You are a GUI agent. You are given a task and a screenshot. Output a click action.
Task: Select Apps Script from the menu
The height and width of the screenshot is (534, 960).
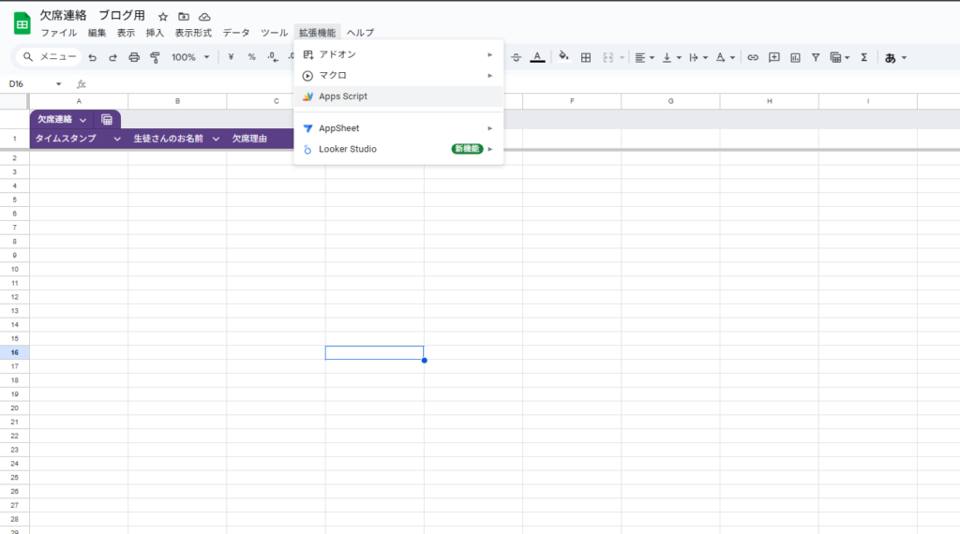[343, 96]
